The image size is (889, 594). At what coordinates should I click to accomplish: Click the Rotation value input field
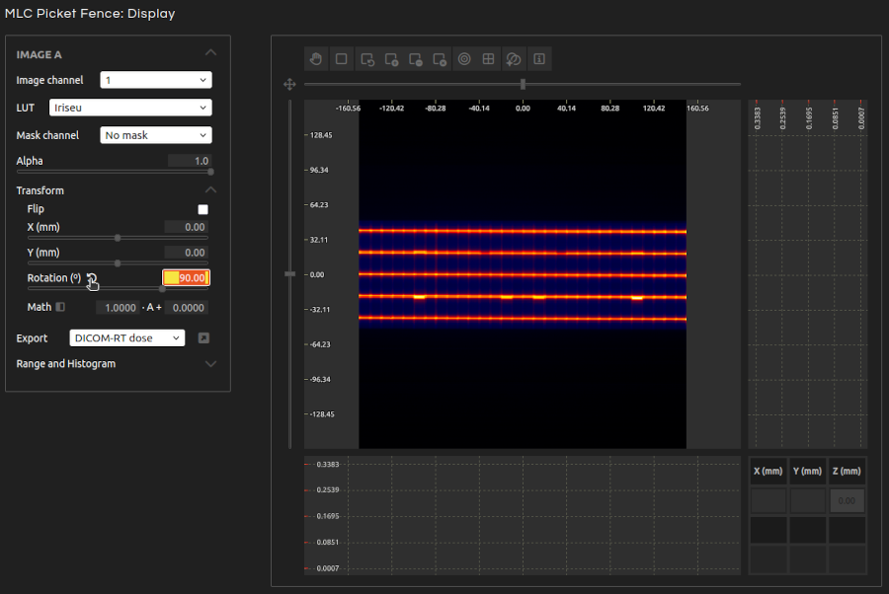click(187, 278)
